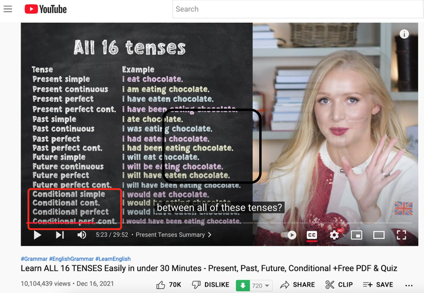This screenshot has width=424, height=293.
Task: Open the video settings gear
Action: (x=334, y=235)
